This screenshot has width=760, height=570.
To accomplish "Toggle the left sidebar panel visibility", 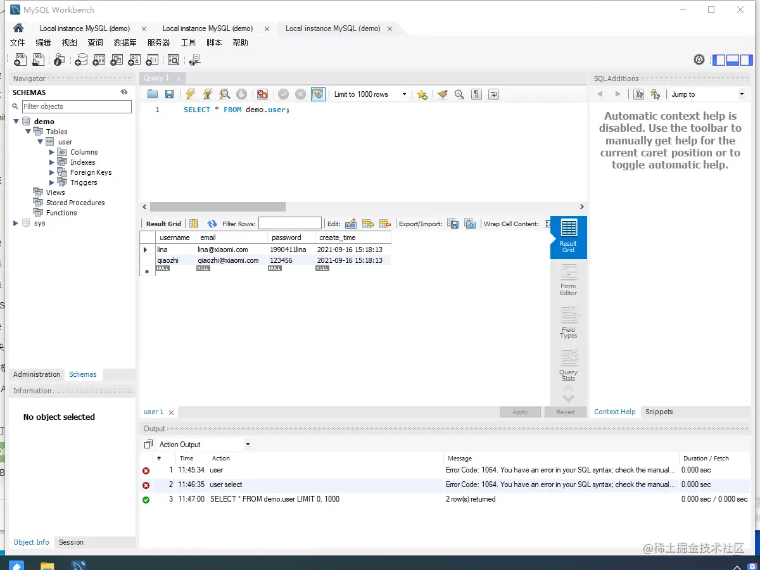I will tap(719, 60).
